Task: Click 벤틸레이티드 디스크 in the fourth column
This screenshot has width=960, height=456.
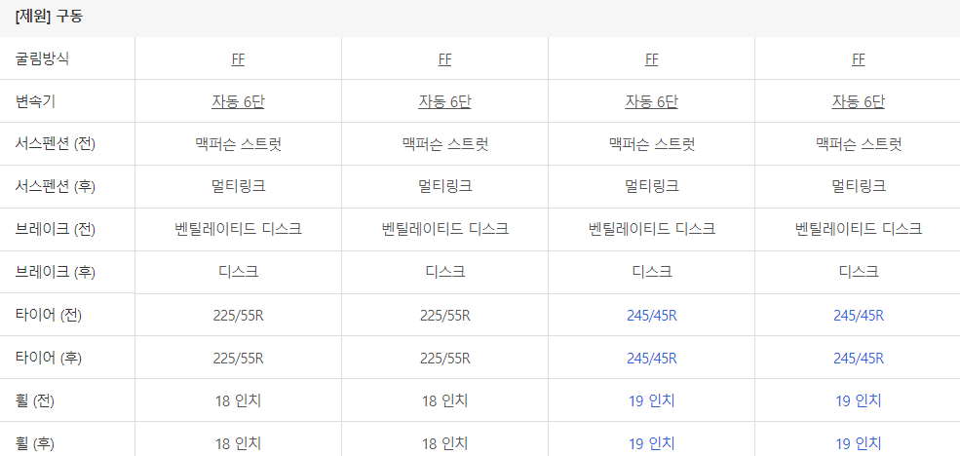Action: pos(859,230)
